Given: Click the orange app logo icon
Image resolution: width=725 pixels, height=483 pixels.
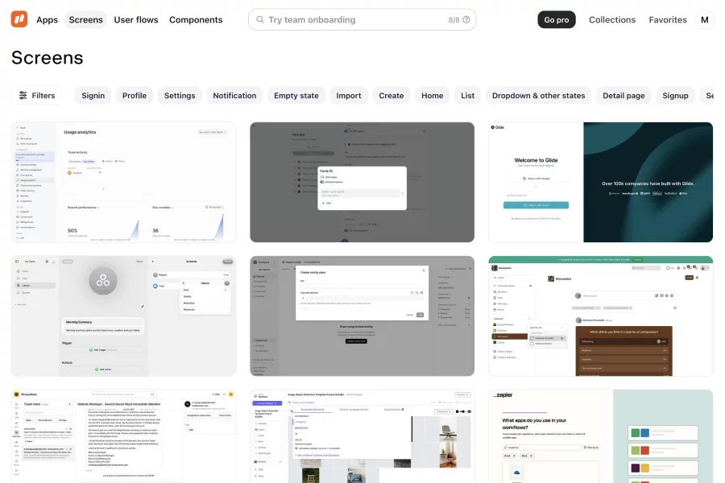Looking at the screenshot, I should 19,19.
